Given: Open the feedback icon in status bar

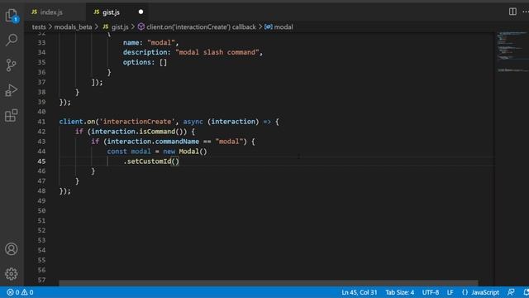Looking at the screenshot, I should point(511,292).
